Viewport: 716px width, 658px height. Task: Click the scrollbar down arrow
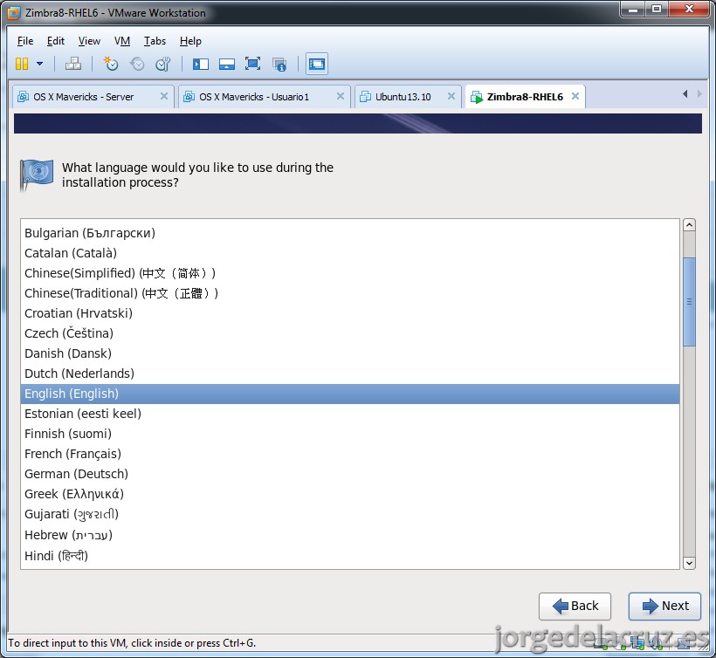coord(689,563)
